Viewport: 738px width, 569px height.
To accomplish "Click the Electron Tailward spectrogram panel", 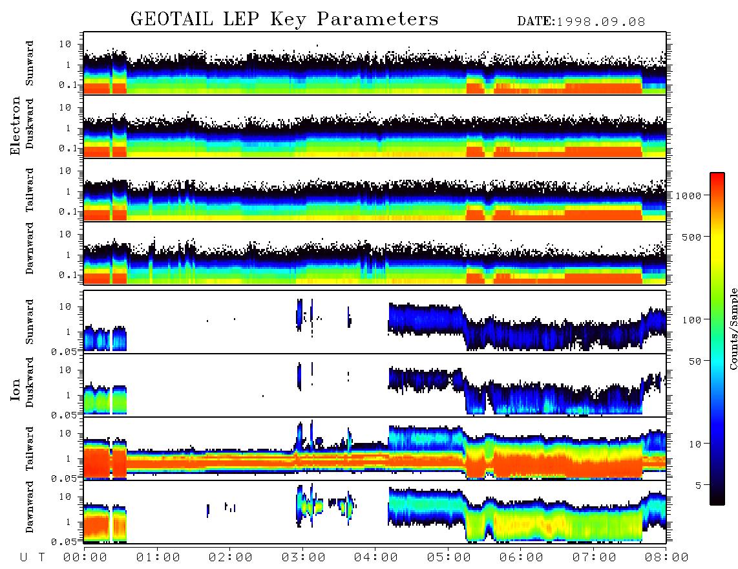I will coord(375,190).
